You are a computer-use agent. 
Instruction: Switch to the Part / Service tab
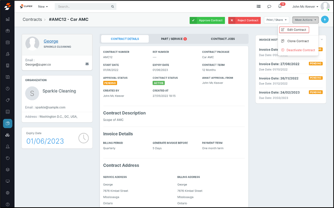[174, 39]
